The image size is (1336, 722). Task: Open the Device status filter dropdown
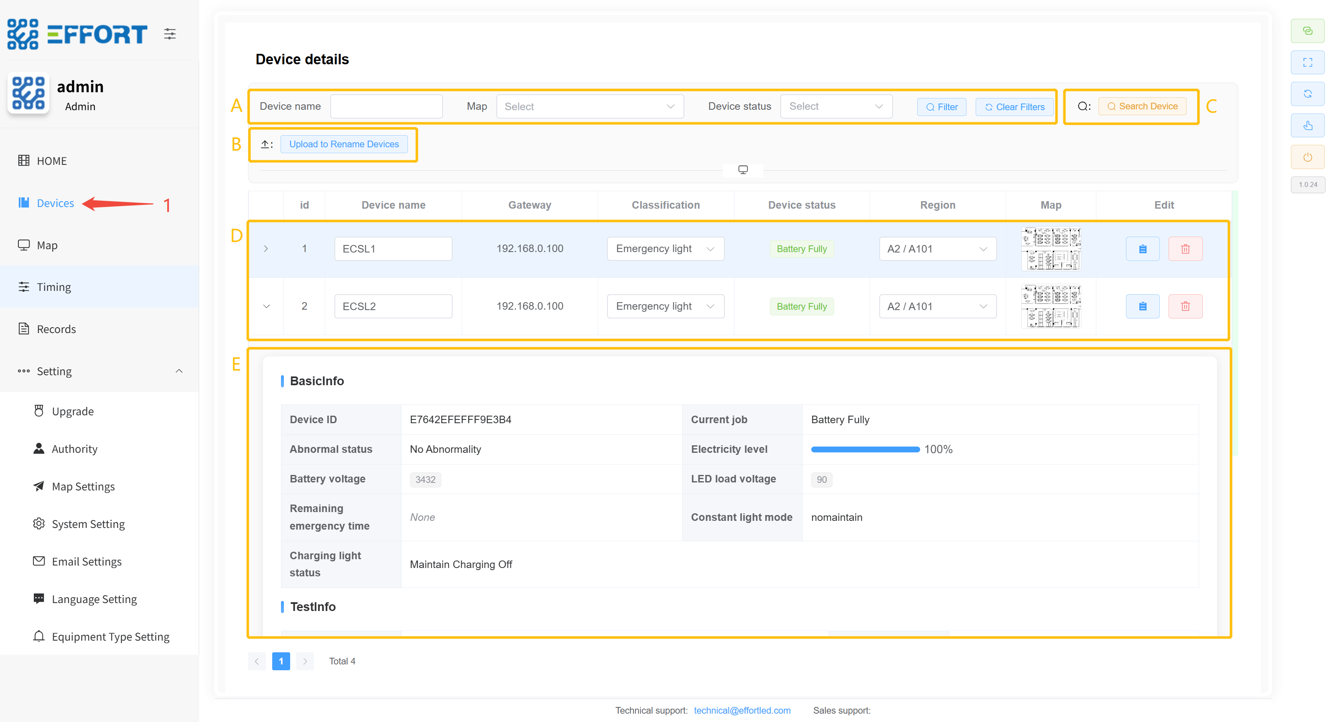835,106
